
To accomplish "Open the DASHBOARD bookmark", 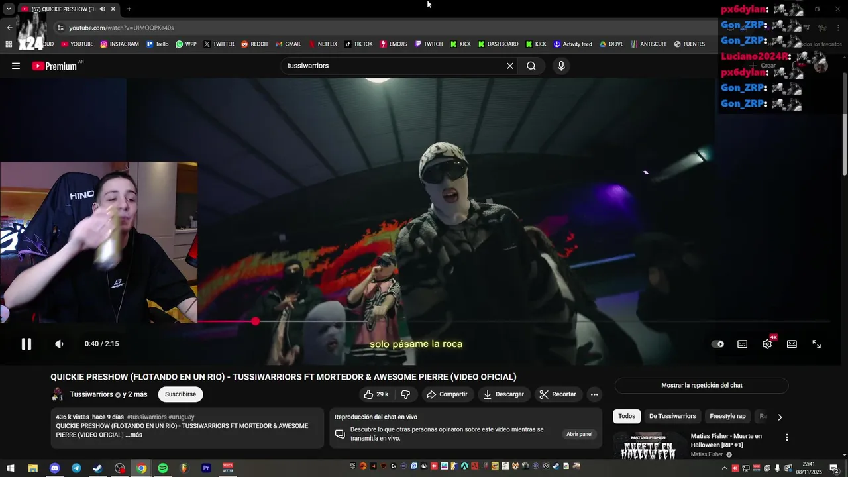I will click(x=498, y=44).
